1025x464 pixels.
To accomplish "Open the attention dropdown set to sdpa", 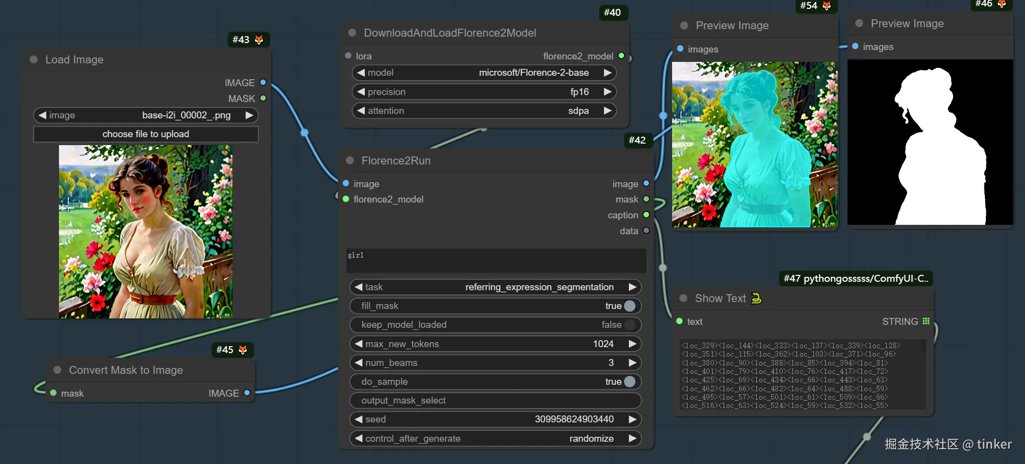I will click(x=484, y=111).
